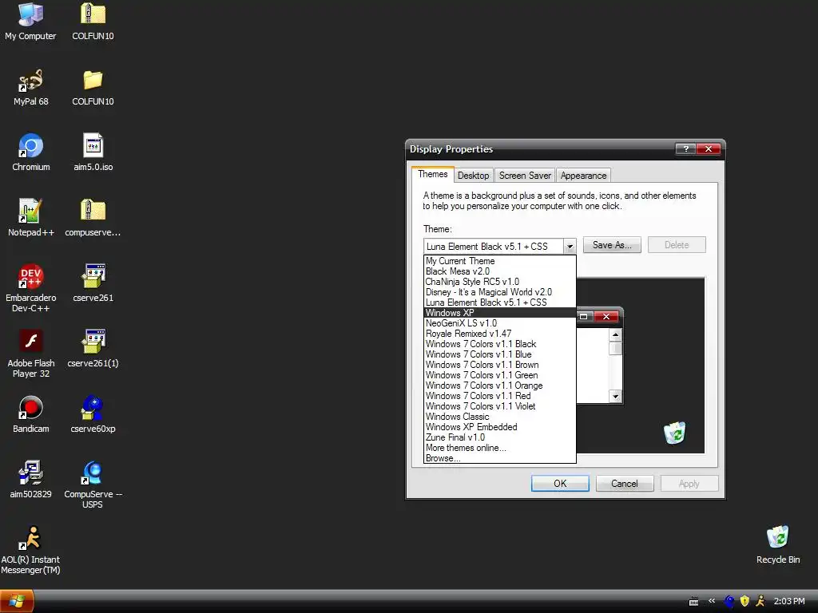
Task: Click the Apply button
Action: tap(689, 483)
